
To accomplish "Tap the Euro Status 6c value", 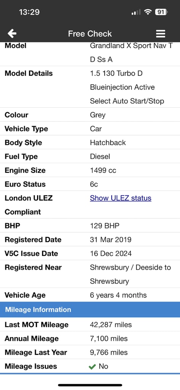I will (x=94, y=184).
